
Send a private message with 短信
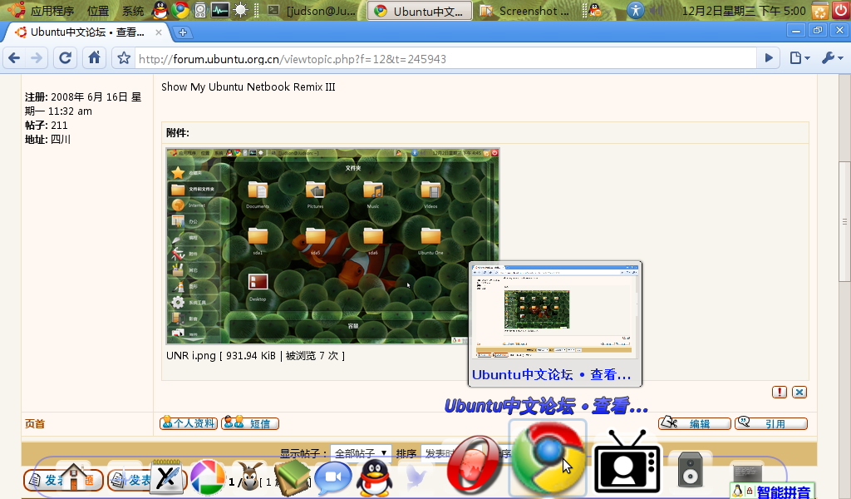pos(250,423)
